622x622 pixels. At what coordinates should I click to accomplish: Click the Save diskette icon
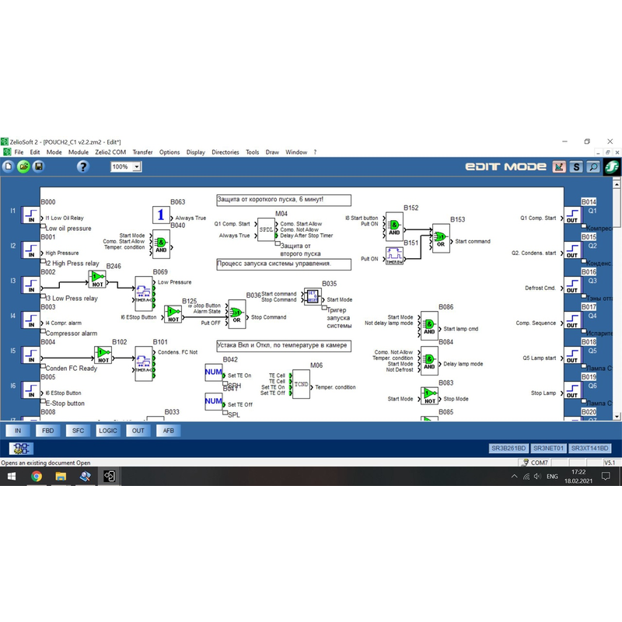pyautogui.click(x=39, y=166)
